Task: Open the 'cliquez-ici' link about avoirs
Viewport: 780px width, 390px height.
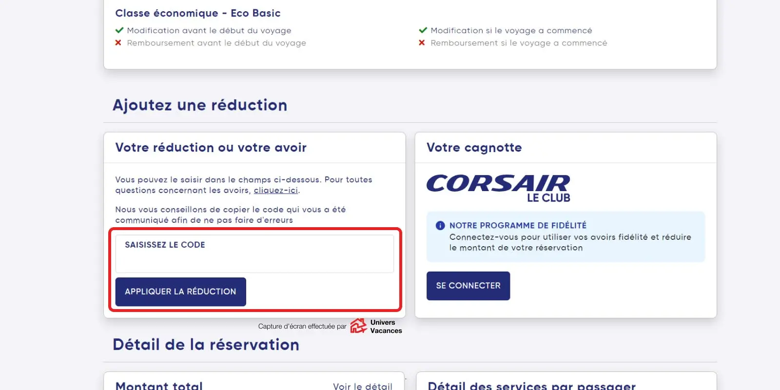Action: click(x=275, y=191)
